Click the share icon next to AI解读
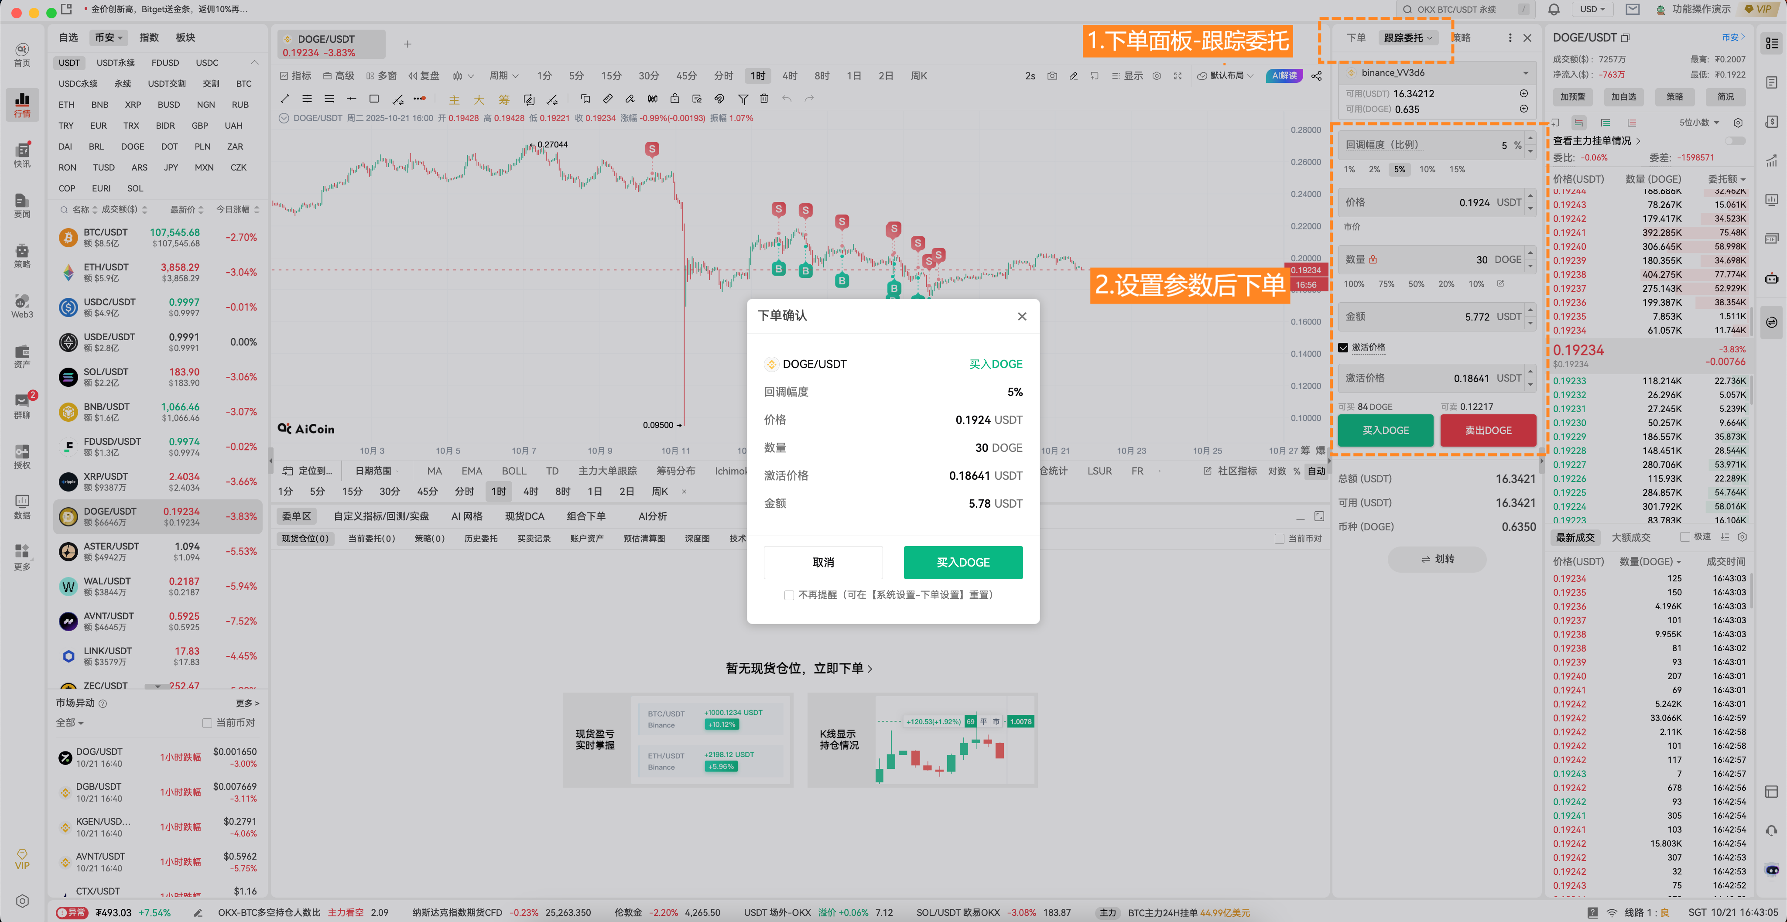This screenshot has width=1787, height=922. click(x=1316, y=76)
